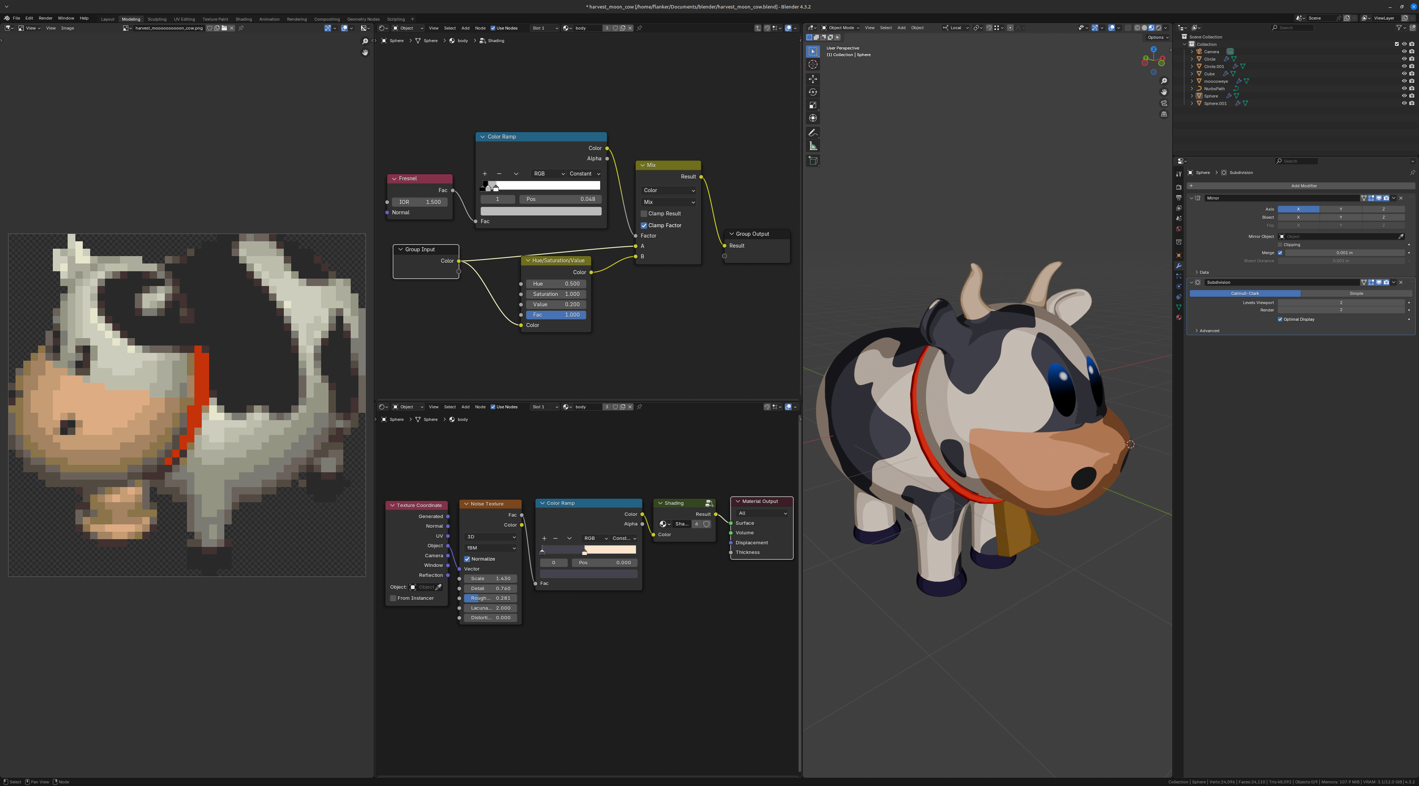Click the Add Modifier button
The width and height of the screenshot is (1419, 786).
point(1301,186)
